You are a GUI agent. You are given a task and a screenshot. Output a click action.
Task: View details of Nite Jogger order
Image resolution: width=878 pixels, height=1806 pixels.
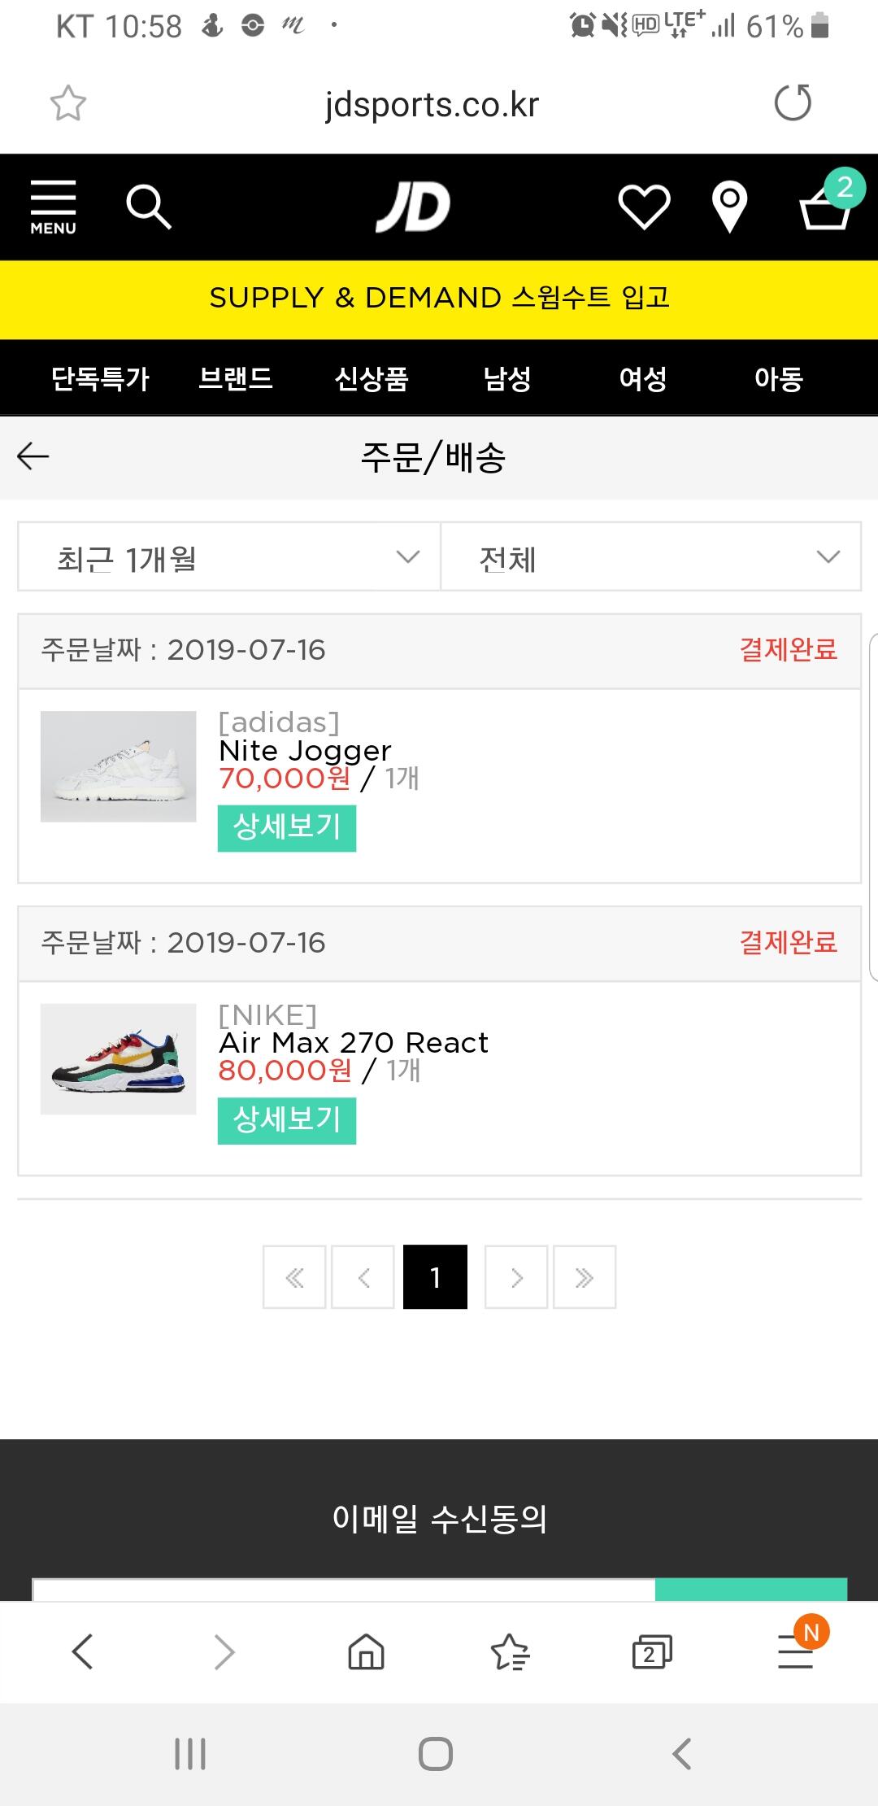[x=287, y=828]
